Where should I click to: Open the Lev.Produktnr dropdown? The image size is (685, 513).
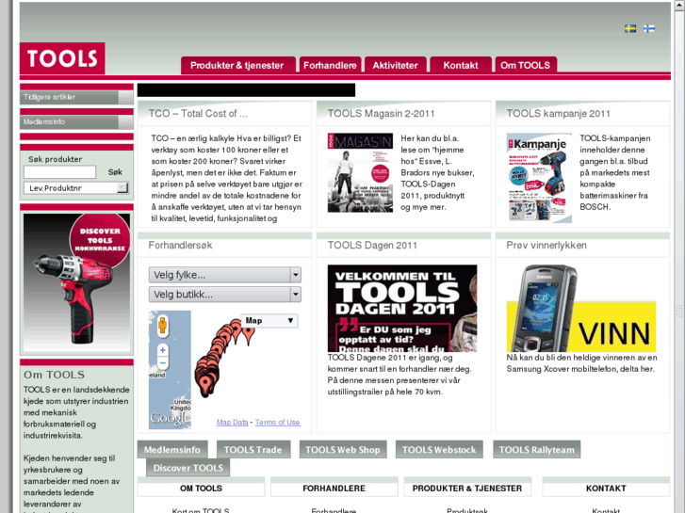[x=76, y=188]
